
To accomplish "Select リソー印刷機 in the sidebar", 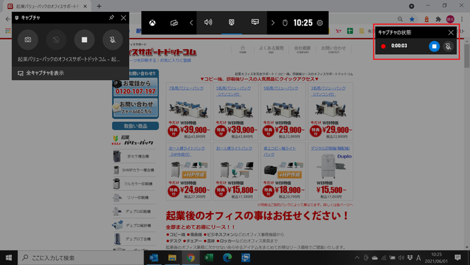I will tap(134, 198).
